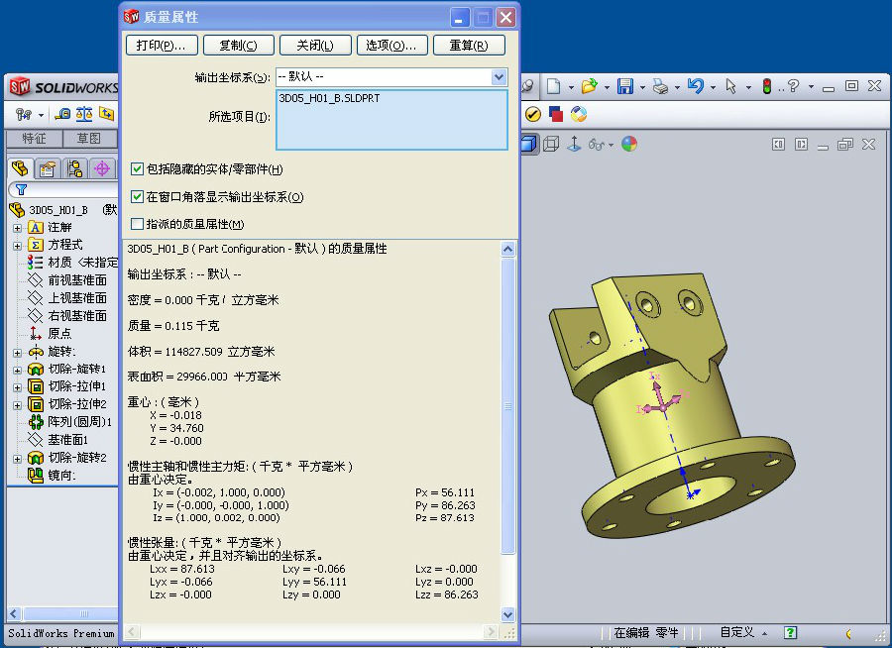This screenshot has height=648, width=892.
Task: Expand the 方程式 tree node
Action: pyautogui.click(x=17, y=245)
